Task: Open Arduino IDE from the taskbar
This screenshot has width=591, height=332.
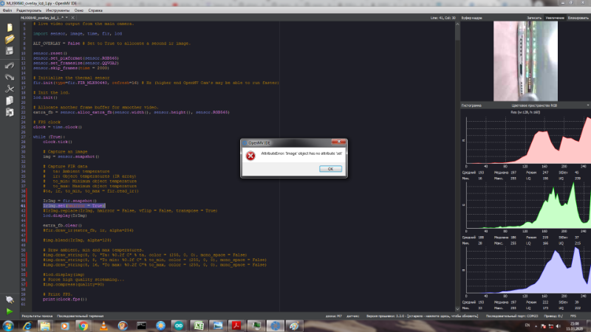Action: [x=179, y=326]
